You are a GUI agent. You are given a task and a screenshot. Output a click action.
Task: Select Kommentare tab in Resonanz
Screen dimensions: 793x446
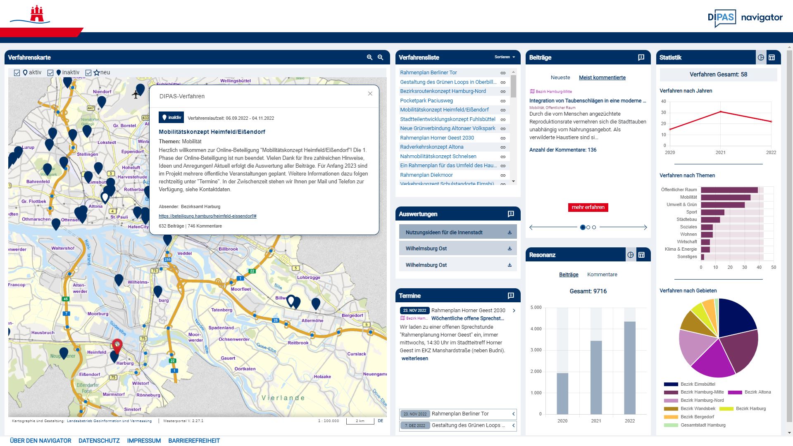[x=602, y=275]
